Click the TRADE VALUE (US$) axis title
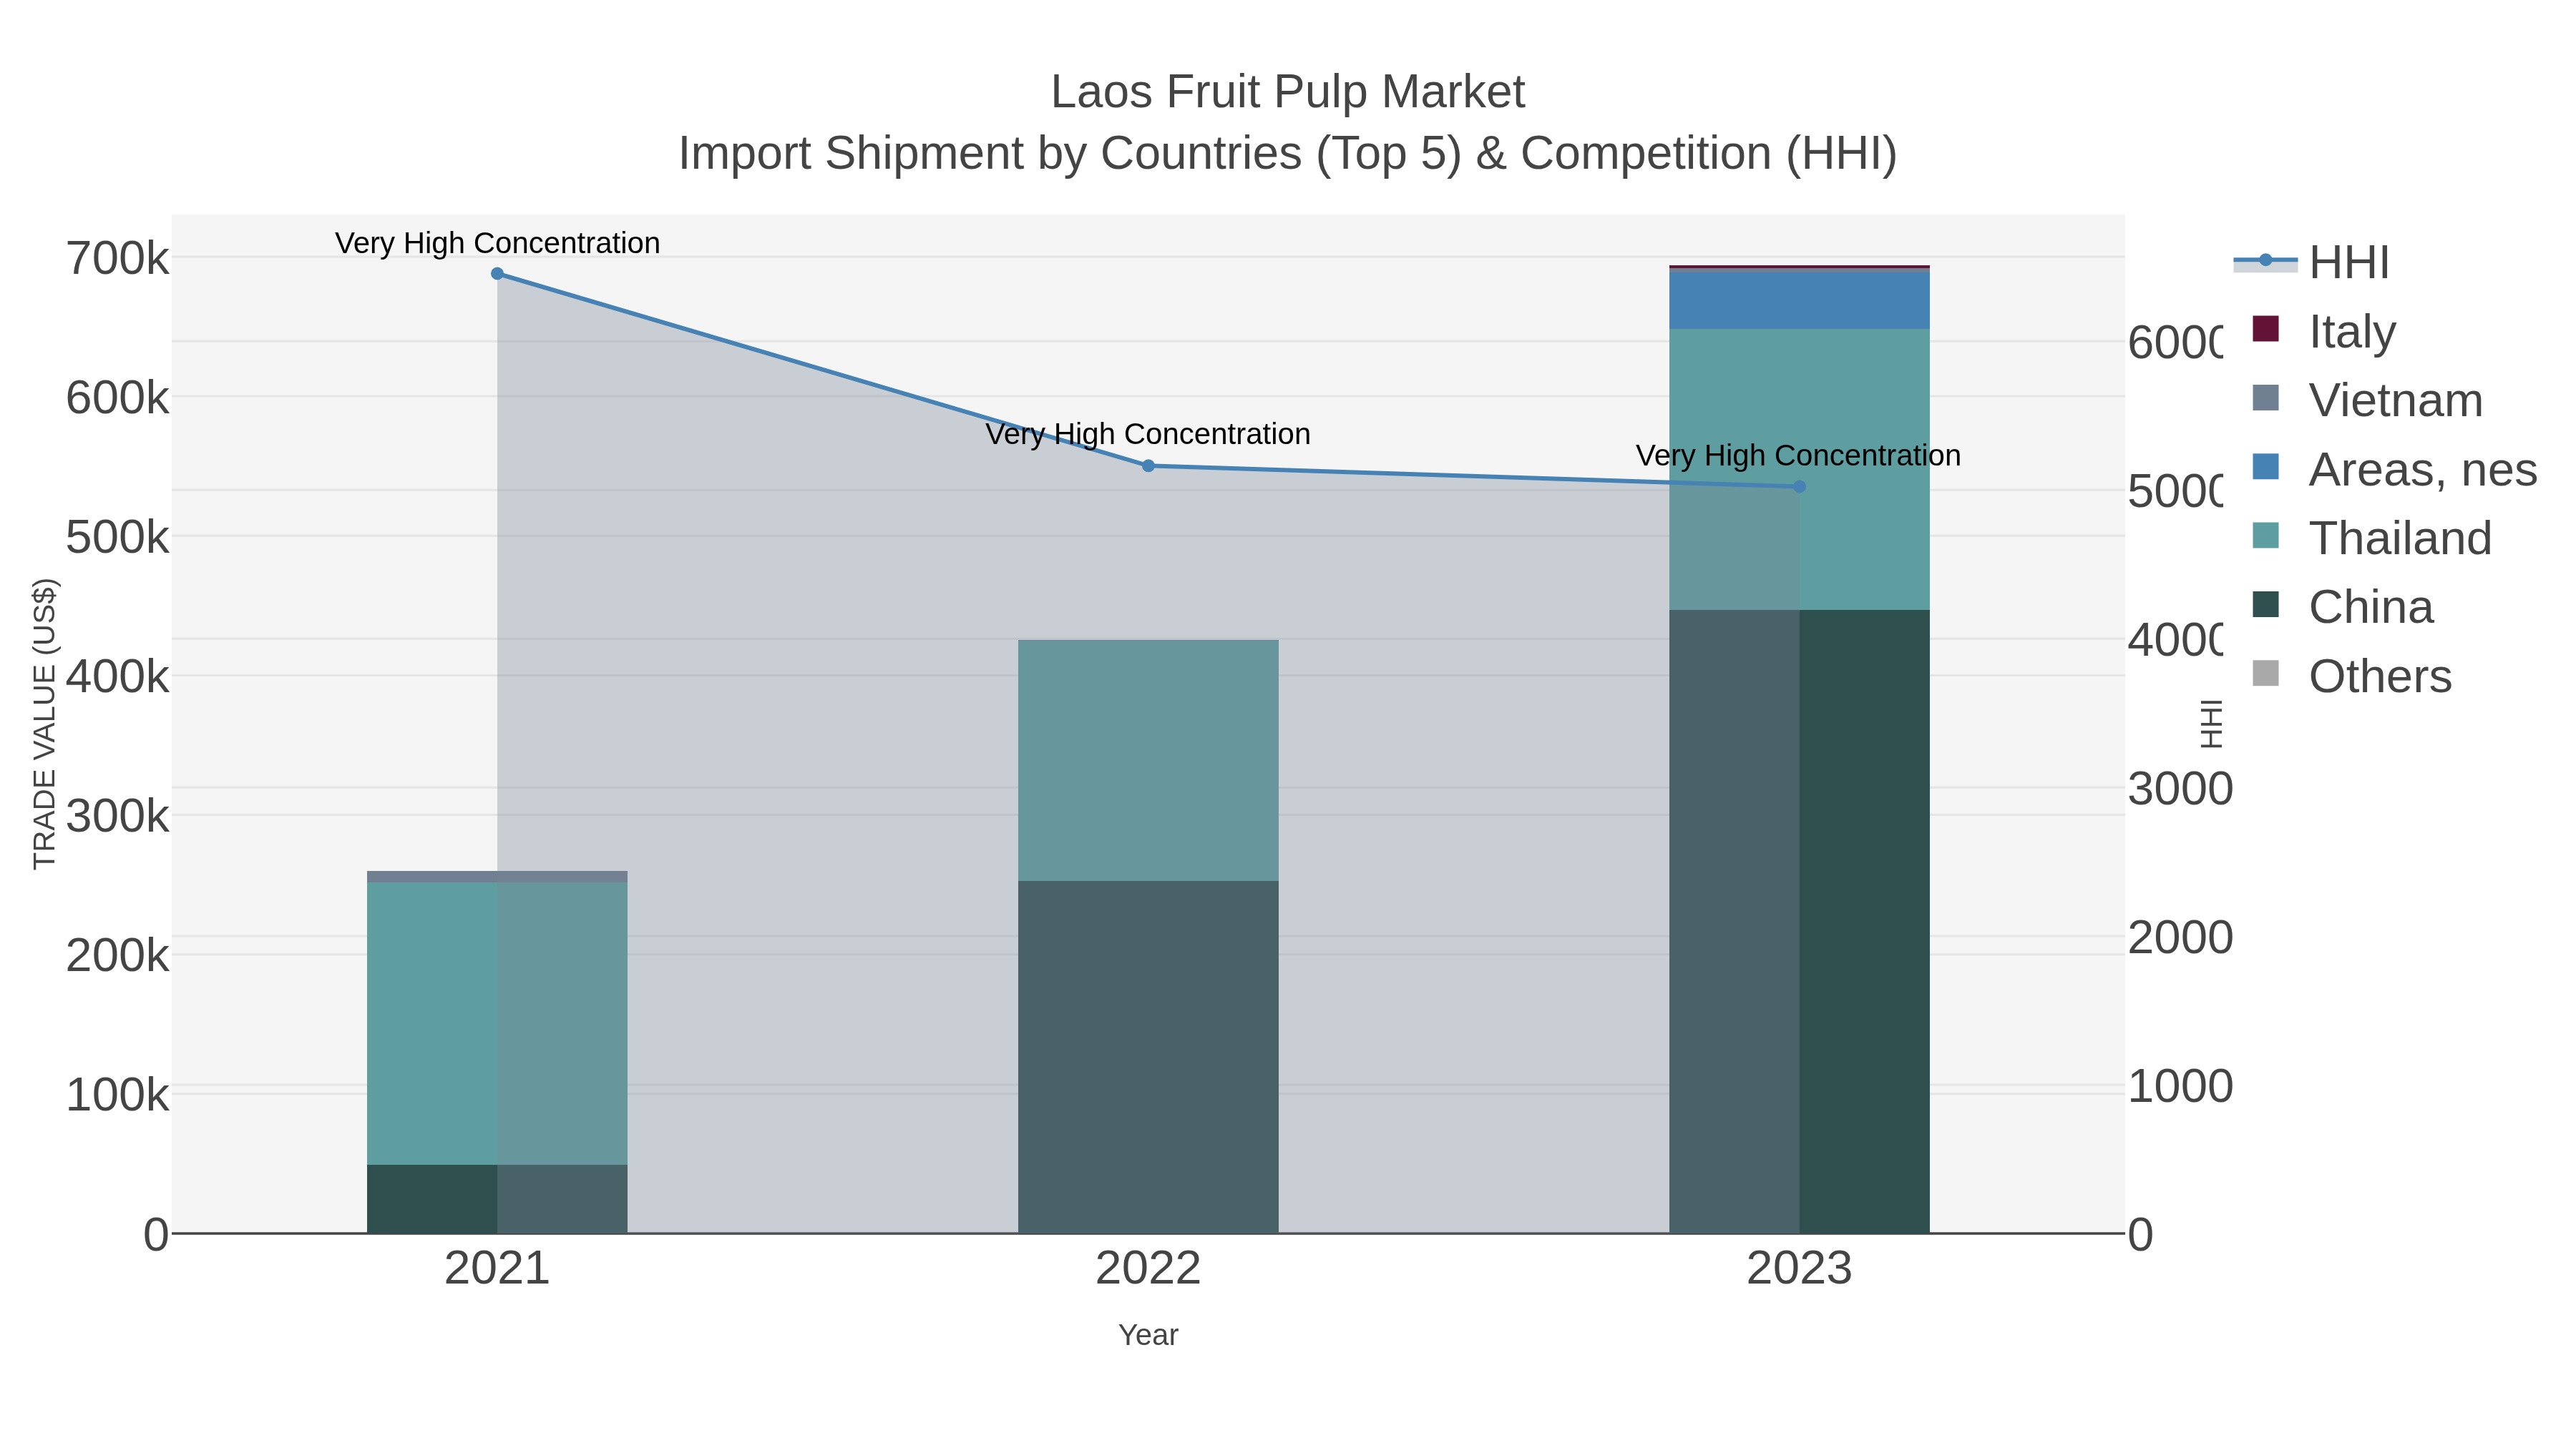The image size is (2576, 1448). click(x=45, y=724)
